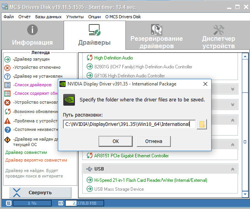Click the Список драйверов legend label
The image size is (250, 209).
coord(32,85)
